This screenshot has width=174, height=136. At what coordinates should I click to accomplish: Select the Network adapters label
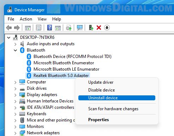click(43, 133)
